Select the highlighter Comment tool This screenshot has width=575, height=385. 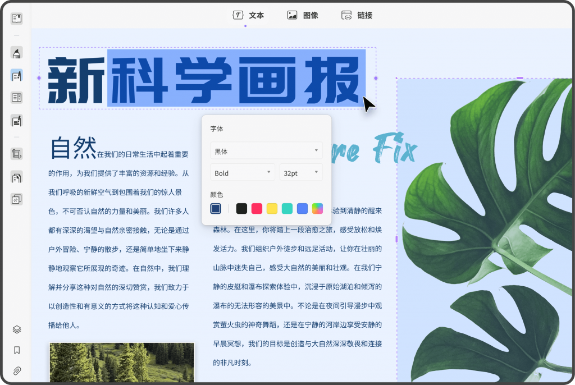point(17,53)
